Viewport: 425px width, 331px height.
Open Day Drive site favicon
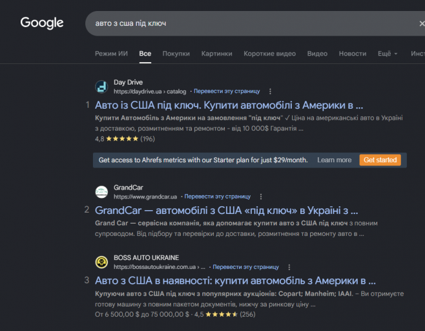pyautogui.click(x=101, y=87)
